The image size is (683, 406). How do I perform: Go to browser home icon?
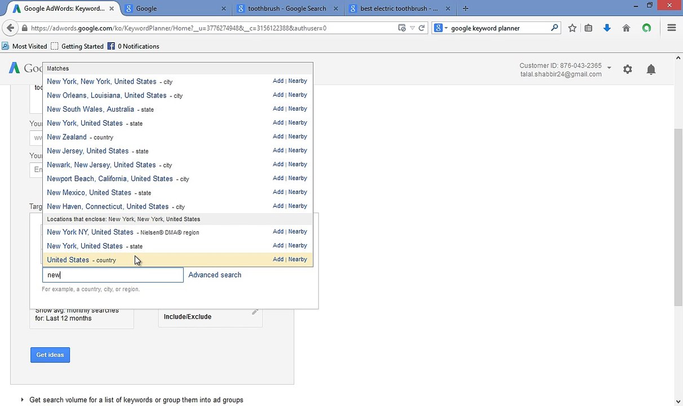[x=626, y=28]
